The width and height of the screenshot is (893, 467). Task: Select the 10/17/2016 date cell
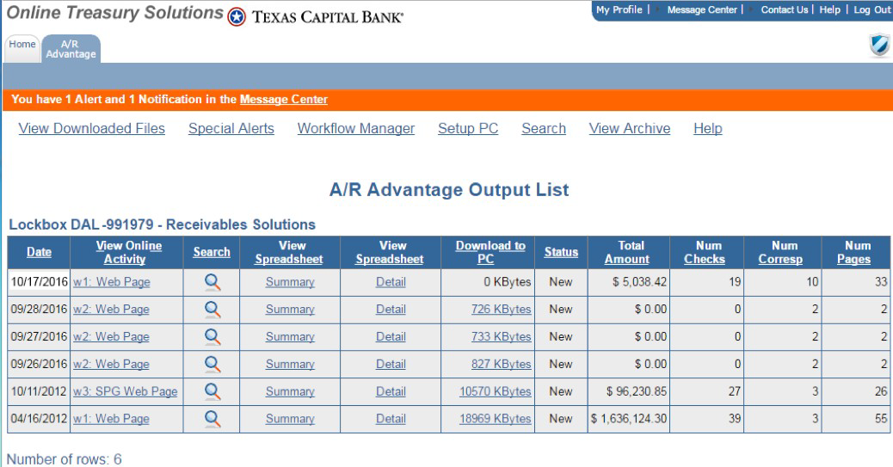(x=39, y=282)
